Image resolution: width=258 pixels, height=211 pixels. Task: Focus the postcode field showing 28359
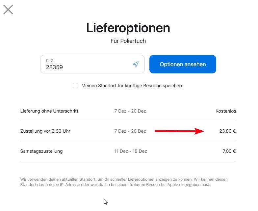(x=92, y=64)
